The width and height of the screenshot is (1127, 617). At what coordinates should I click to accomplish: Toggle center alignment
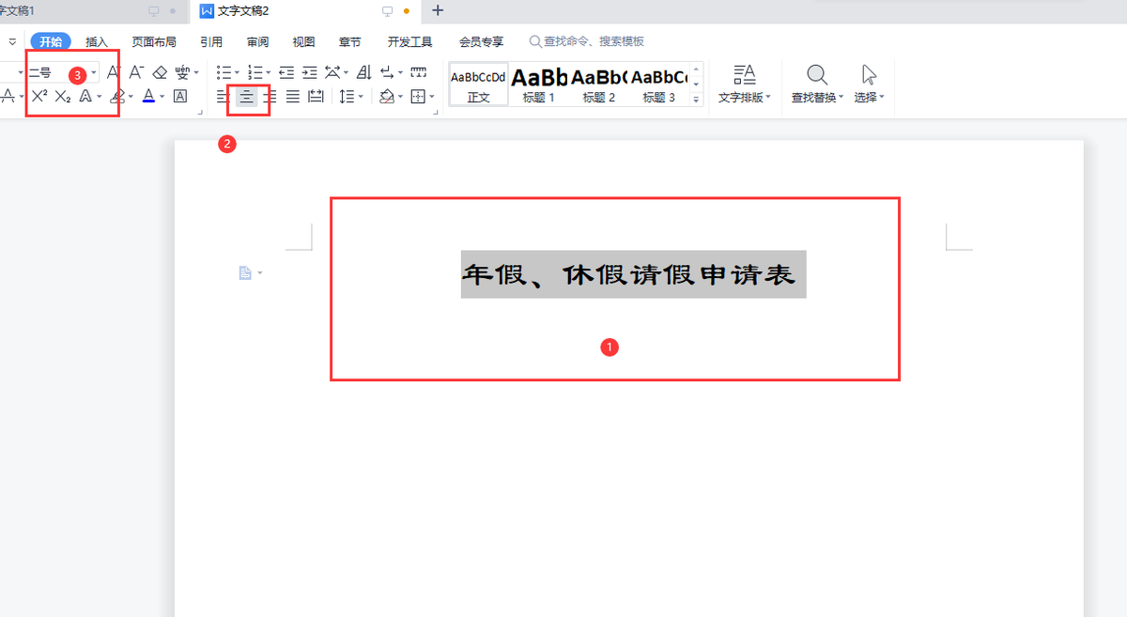(x=246, y=96)
